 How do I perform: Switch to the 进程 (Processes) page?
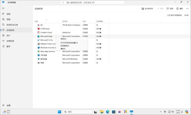[16, 14]
